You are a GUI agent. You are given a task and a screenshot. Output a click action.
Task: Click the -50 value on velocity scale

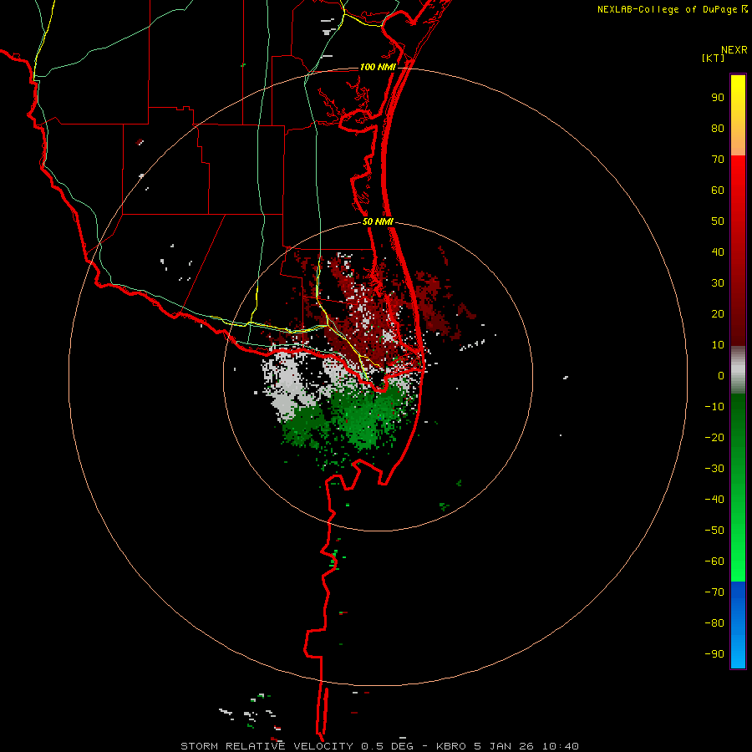pyautogui.click(x=714, y=531)
